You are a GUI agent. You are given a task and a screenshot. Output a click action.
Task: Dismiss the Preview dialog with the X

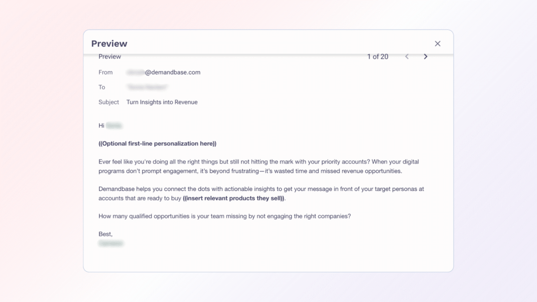coord(438,44)
